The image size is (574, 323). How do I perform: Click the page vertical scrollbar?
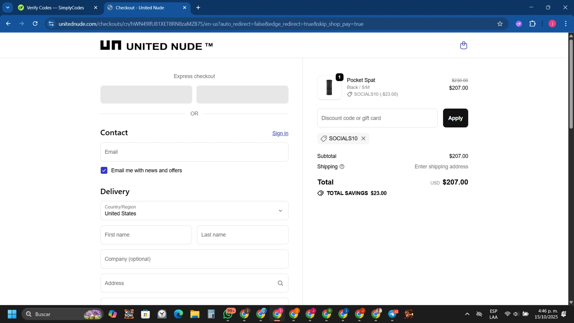pyautogui.click(x=571, y=83)
